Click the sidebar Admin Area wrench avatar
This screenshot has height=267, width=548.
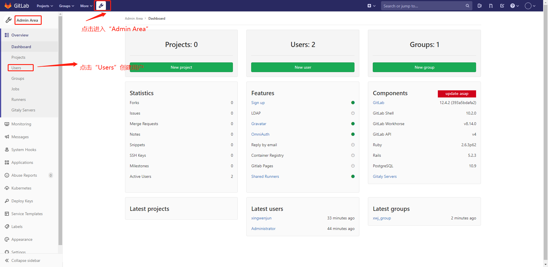click(x=9, y=20)
